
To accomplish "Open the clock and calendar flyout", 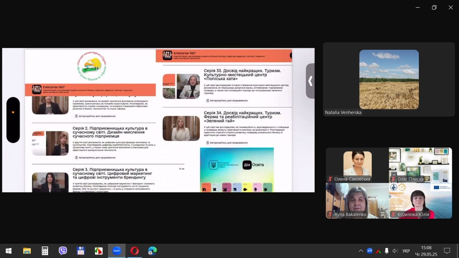I will (x=426, y=251).
